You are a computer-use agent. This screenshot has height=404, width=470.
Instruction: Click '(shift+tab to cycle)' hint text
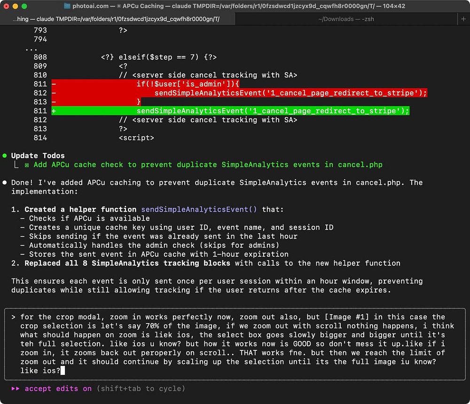[141, 388]
